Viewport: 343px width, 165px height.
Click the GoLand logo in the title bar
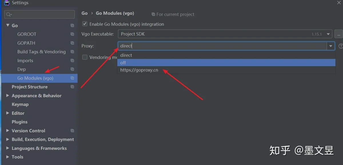point(7,3)
